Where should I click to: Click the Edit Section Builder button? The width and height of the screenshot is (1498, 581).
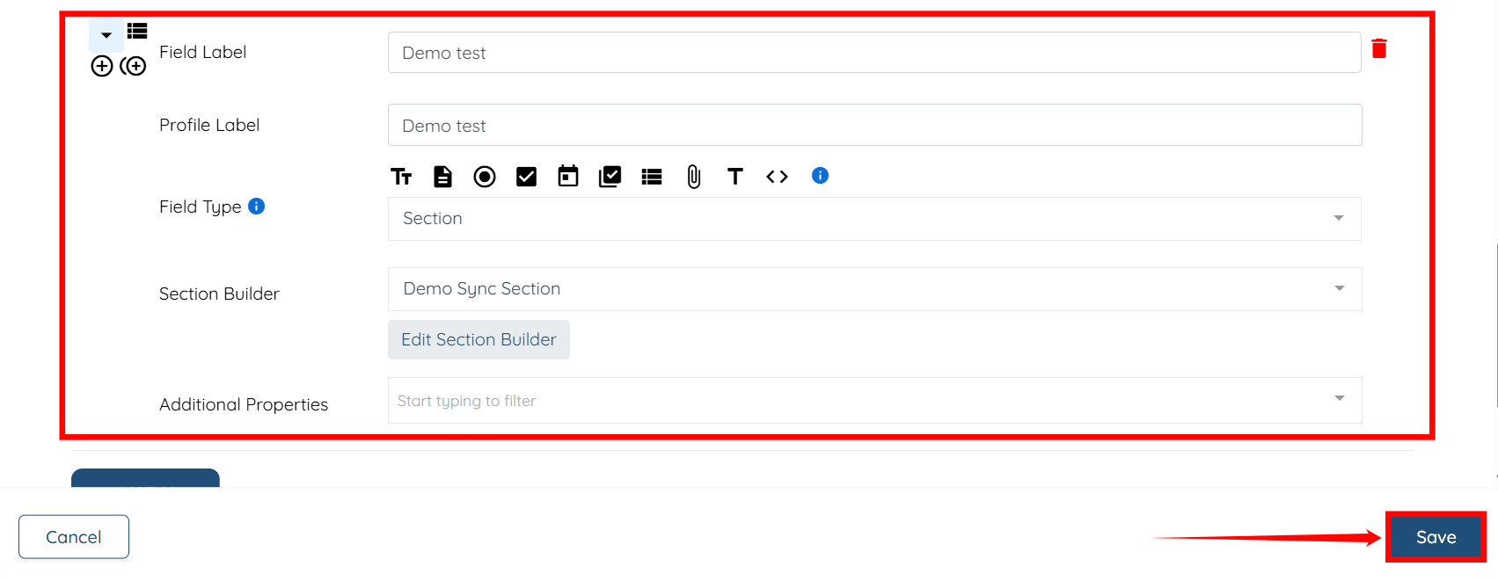coord(479,339)
